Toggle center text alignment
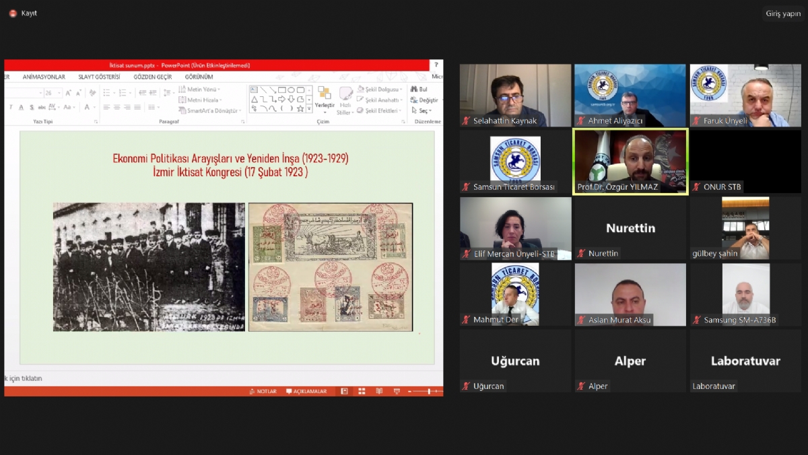The image size is (808, 455). (x=117, y=108)
